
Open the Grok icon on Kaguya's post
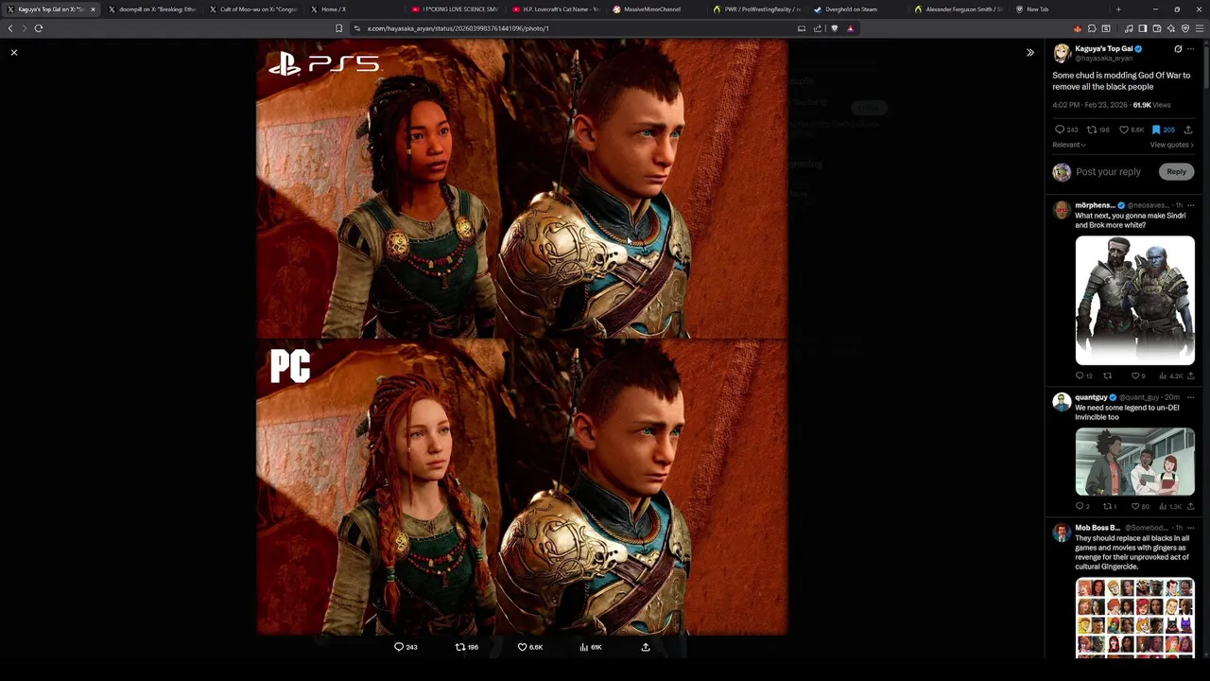1178,48
